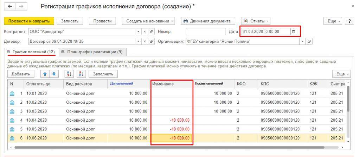Sort the list descending

pos(81,74)
